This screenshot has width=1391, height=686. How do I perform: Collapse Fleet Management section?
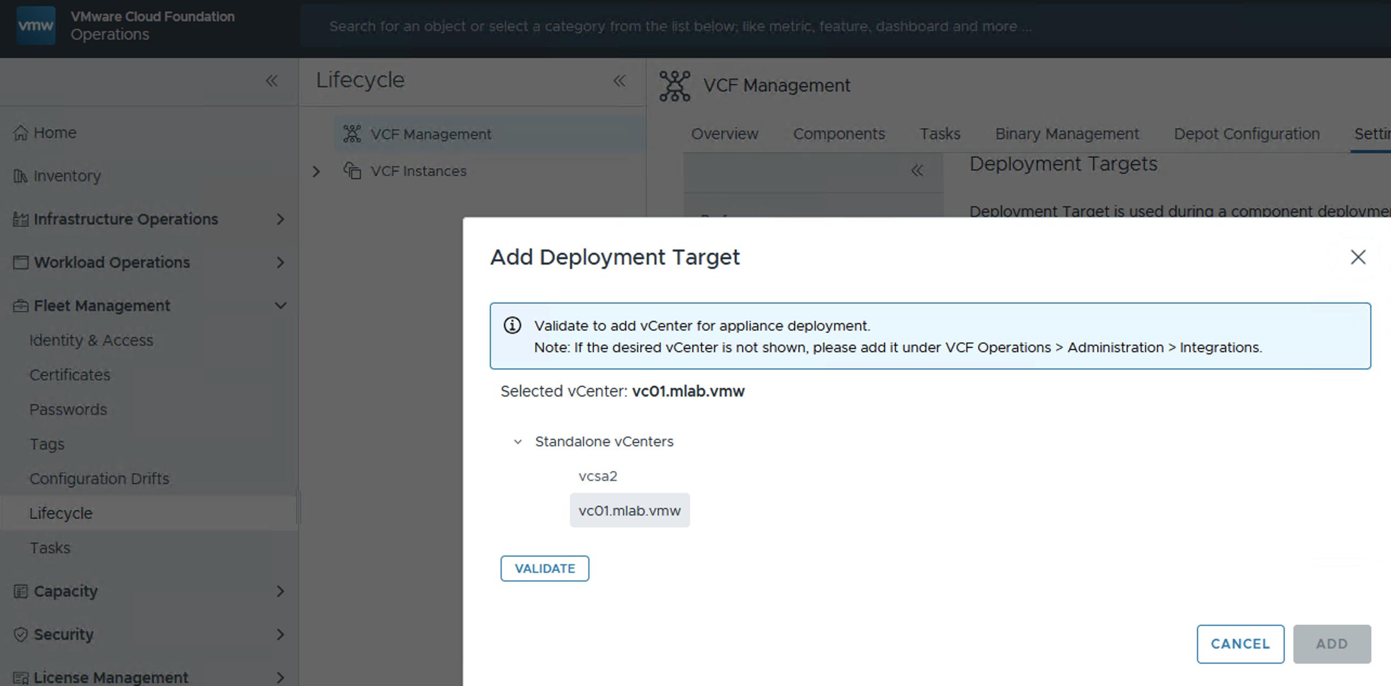[x=280, y=306]
